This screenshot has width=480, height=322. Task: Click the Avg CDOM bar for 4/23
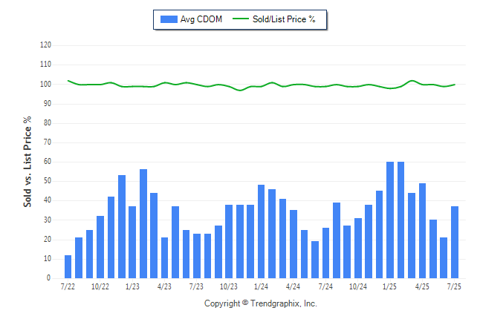tap(164, 257)
